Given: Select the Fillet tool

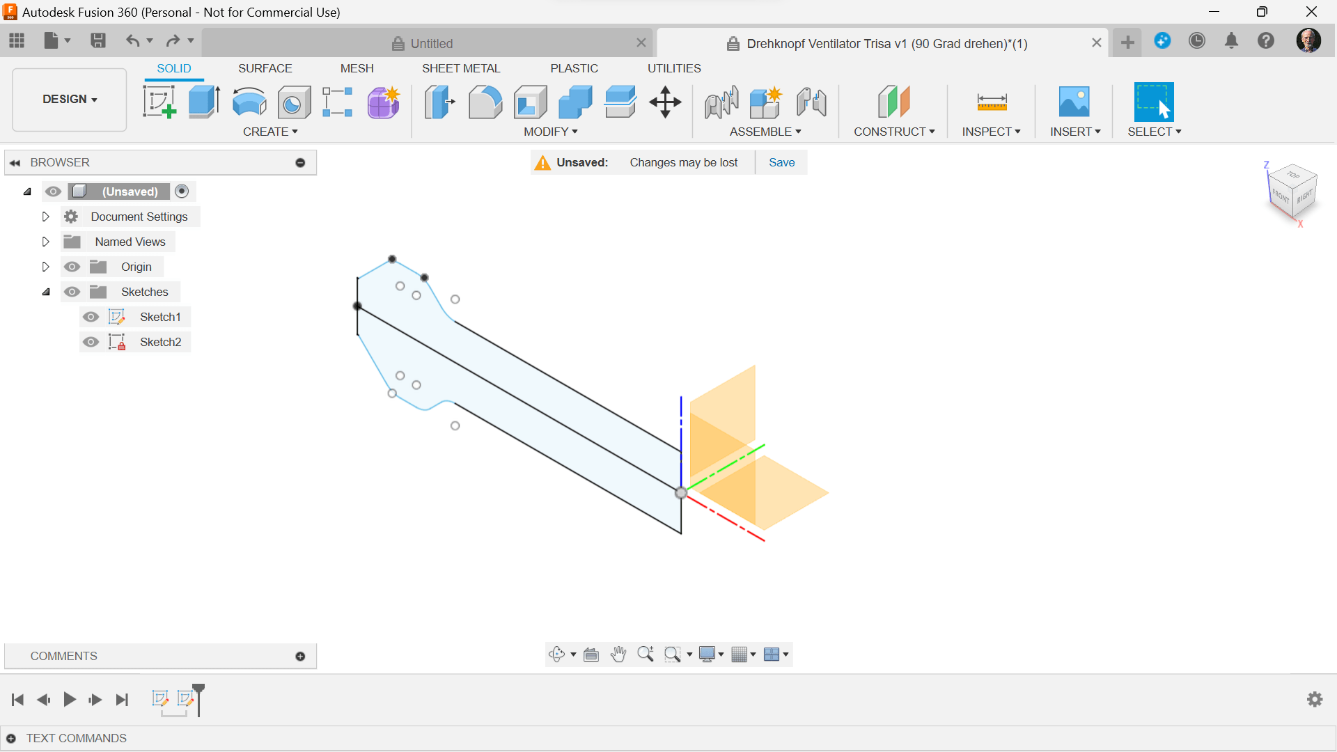Looking at the screenshot, I should click(x=485, y=102).
